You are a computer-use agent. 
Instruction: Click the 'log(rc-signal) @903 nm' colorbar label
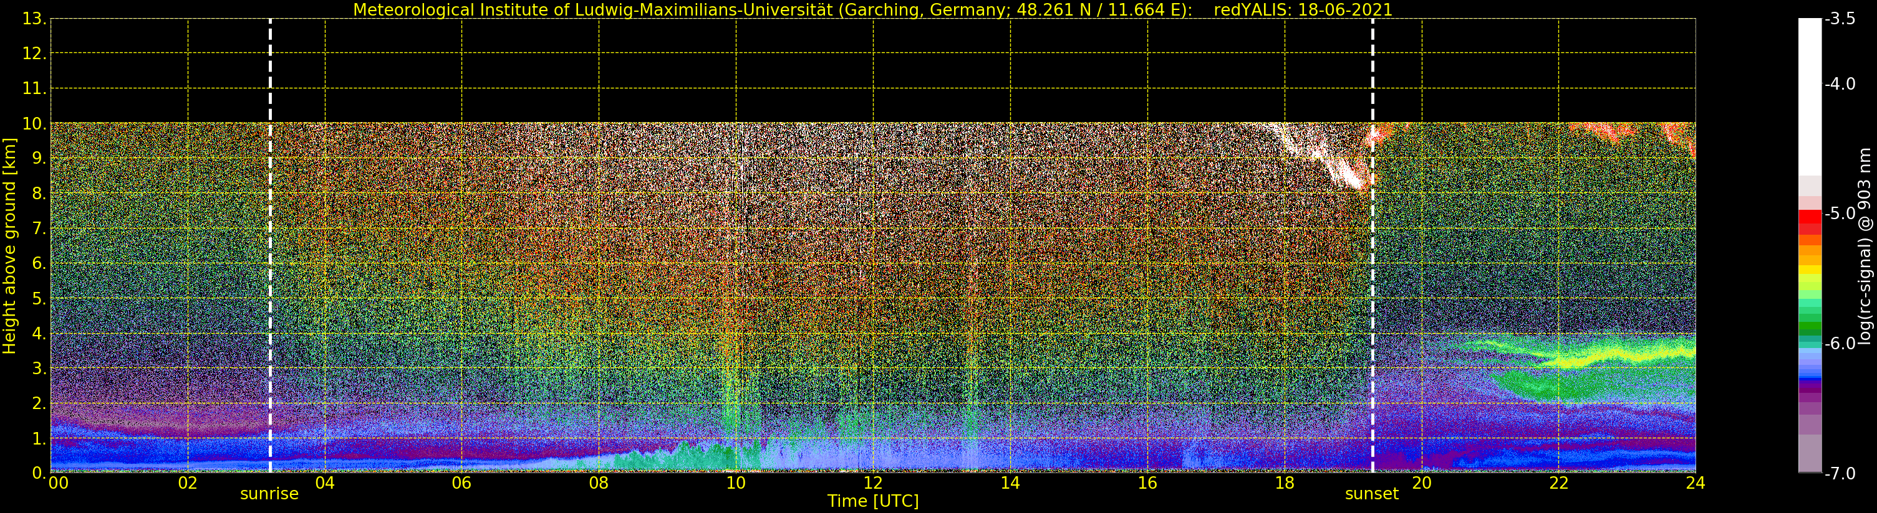click(x=1865, y=246)
